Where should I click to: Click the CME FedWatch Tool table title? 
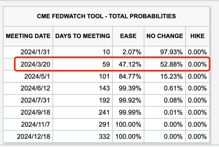pyautogui.click(x=106, y=16)
